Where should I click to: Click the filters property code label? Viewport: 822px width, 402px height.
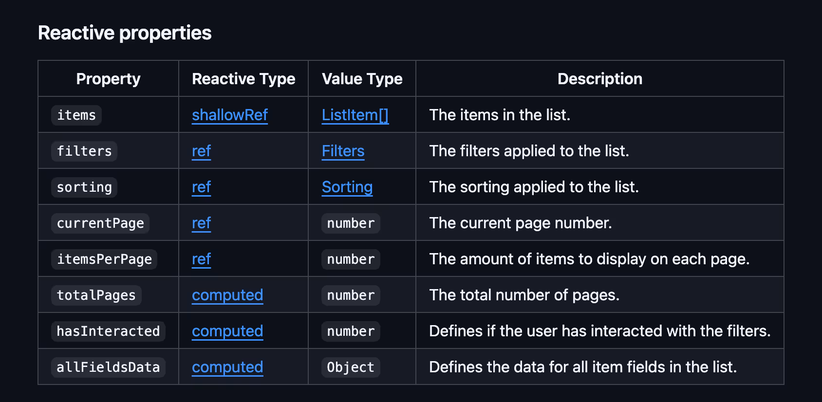click(x=84, y=151)
